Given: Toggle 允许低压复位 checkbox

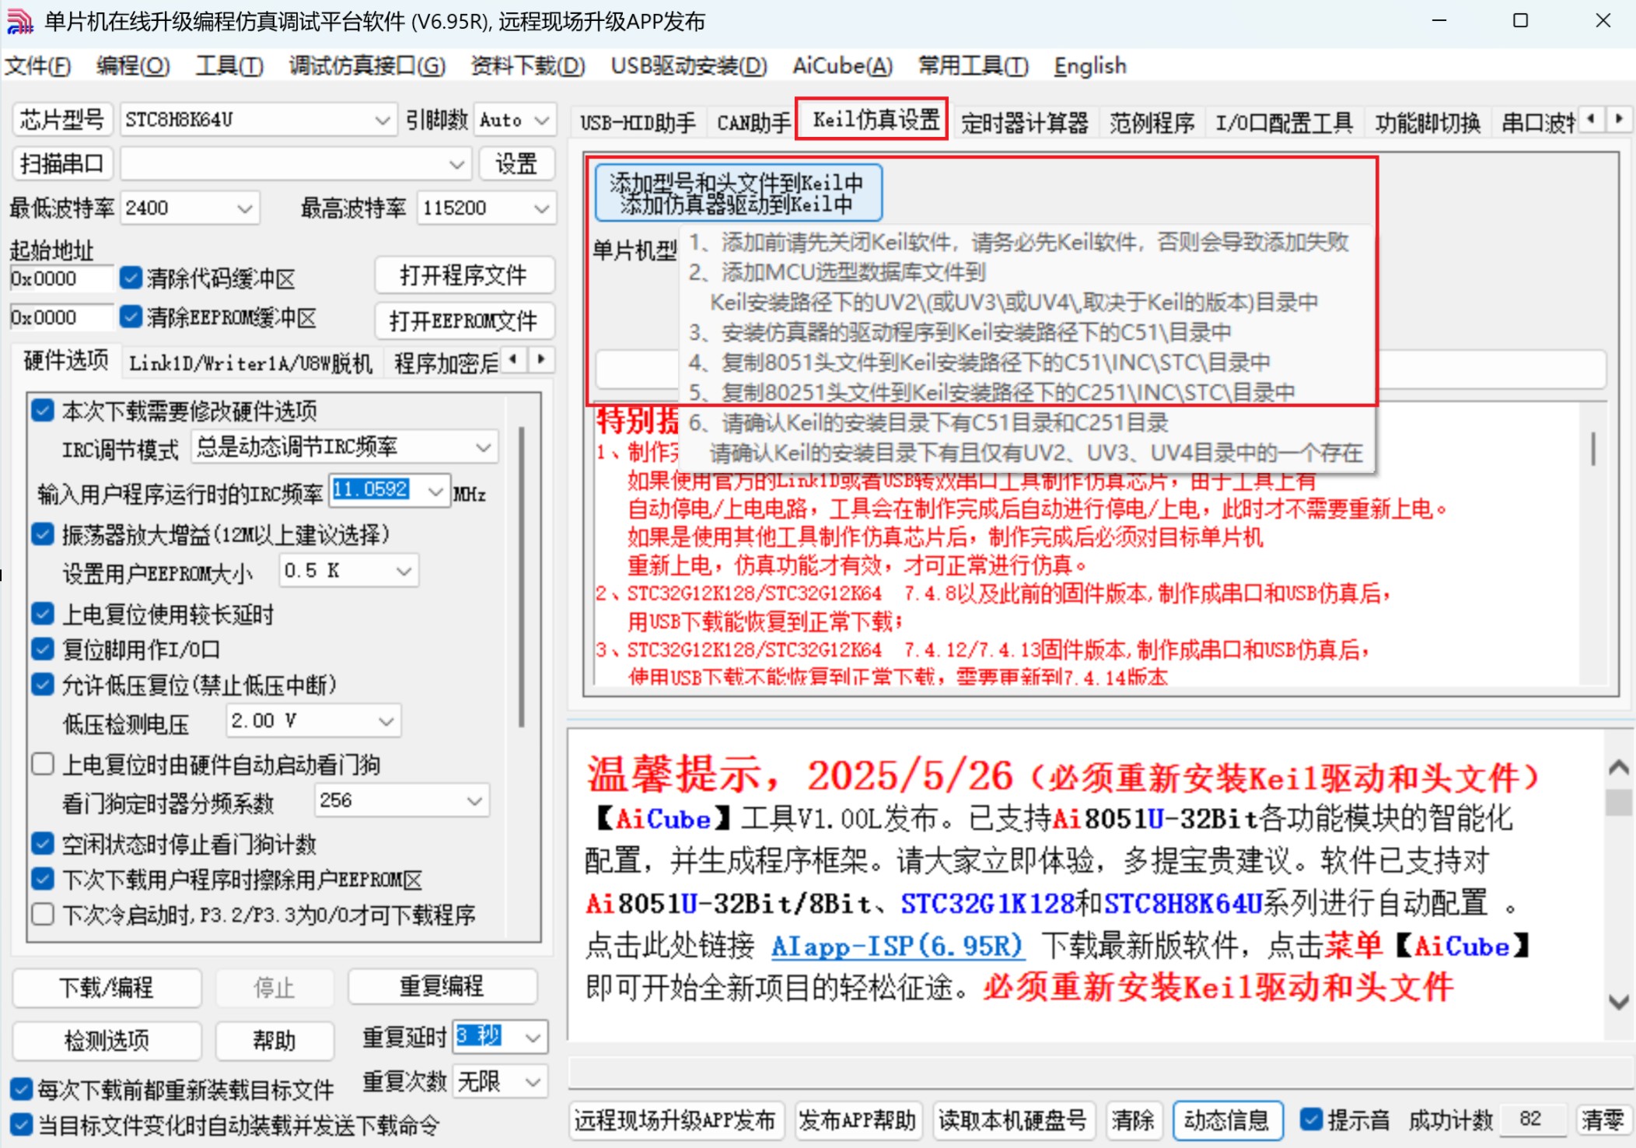Looking at the screenshot, I should (x=43, y=684).
